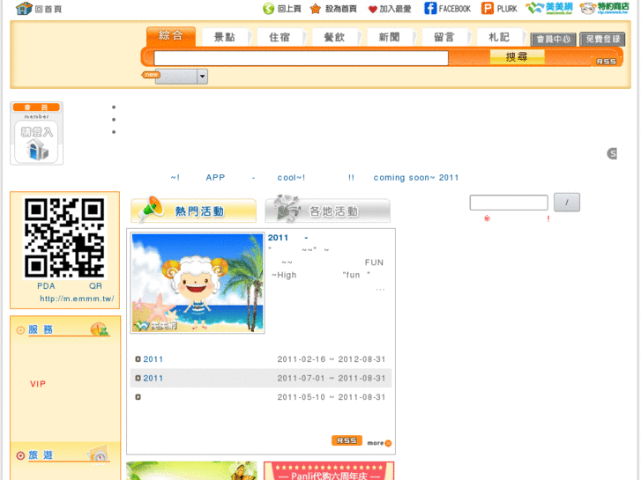
Task: Add to favorites with 加入最愛 heart
Action: coord(389,9)
